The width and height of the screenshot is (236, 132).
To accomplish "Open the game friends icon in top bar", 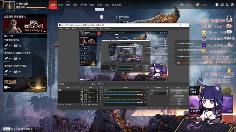I will click(x=227, y=5).
